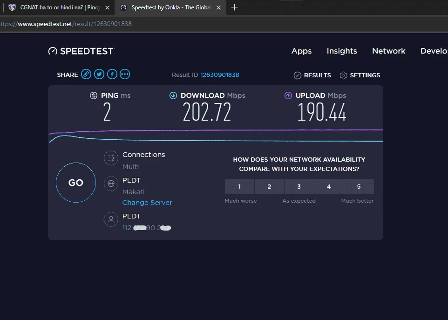Open more share options ellipsis icon
The height and width of the screenshot is (320, 448).
click(x=125, y=74)
